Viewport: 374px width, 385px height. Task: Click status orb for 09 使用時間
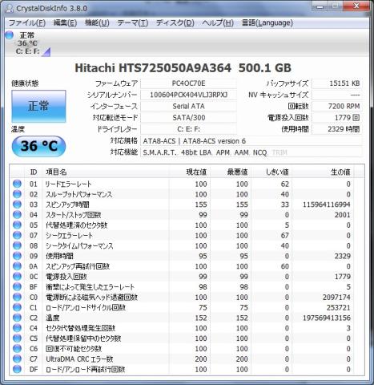[17, 256]
